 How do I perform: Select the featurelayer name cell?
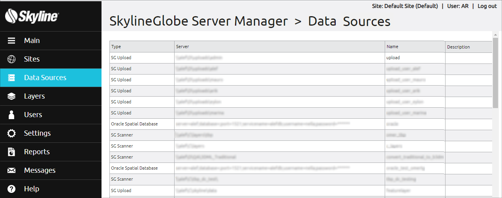click(415, 191)
